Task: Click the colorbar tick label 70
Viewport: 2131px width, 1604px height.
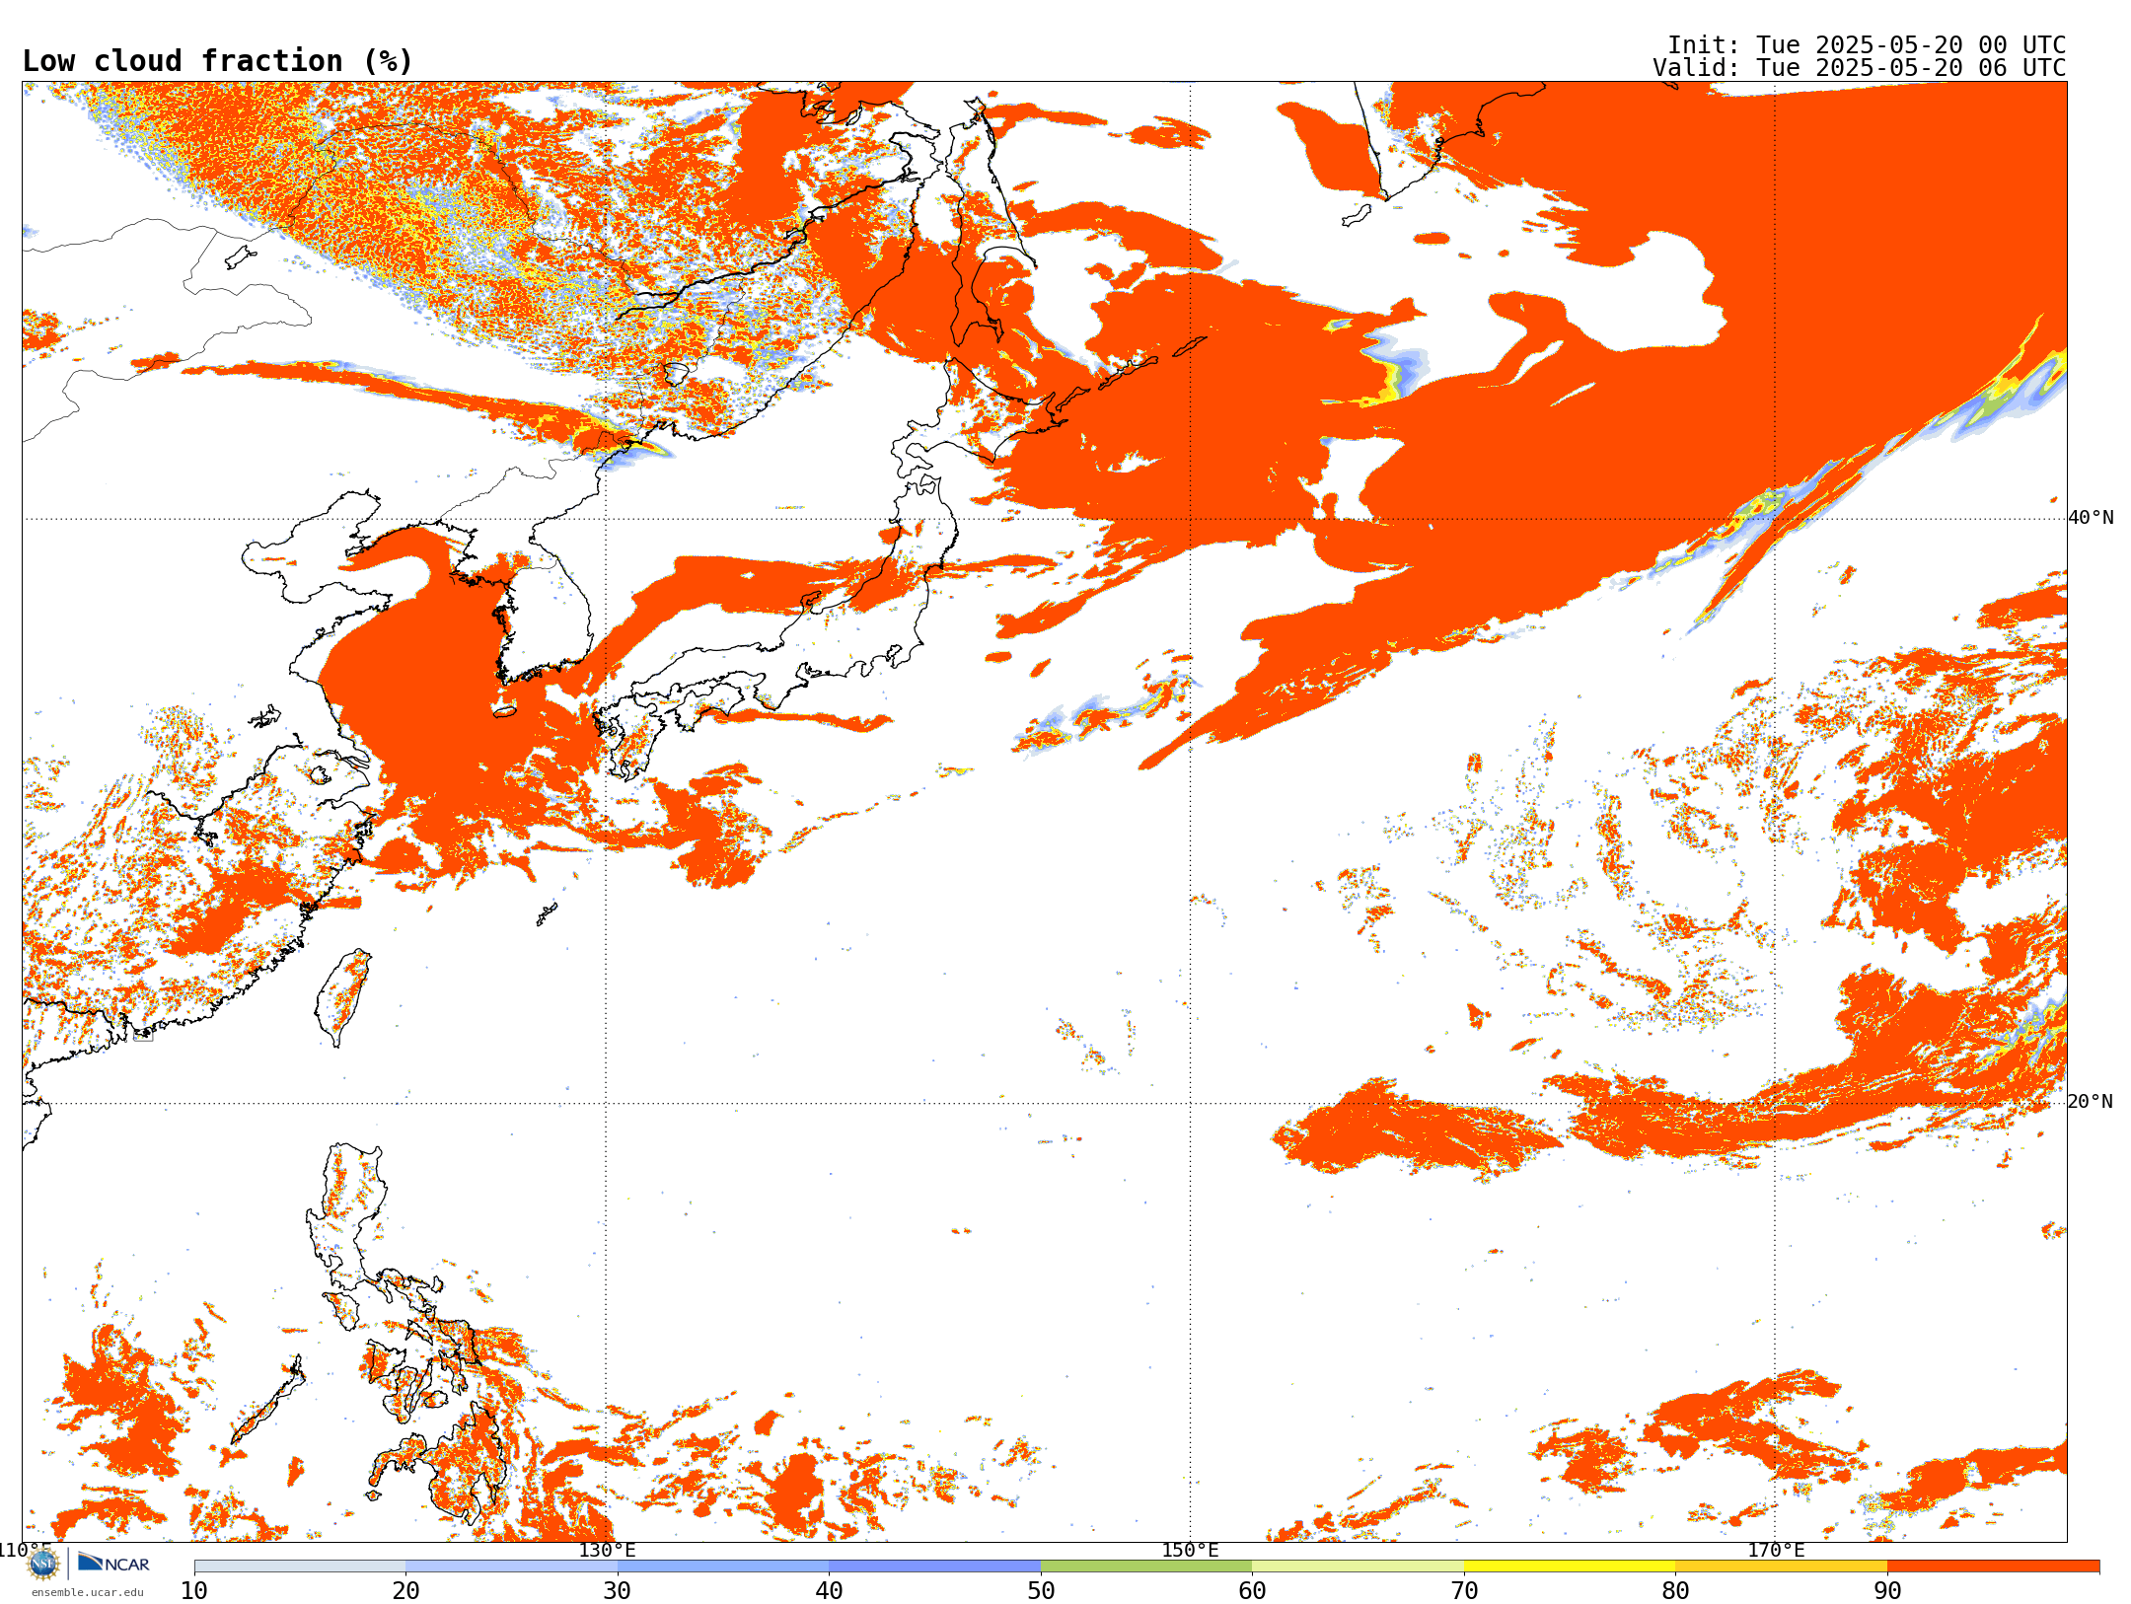Action: (x=1464, y=1591)
